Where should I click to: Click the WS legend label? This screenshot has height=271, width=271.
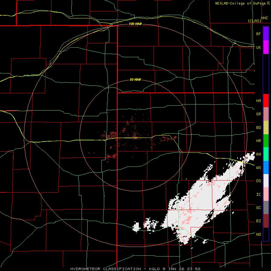[x=259, y=167]
